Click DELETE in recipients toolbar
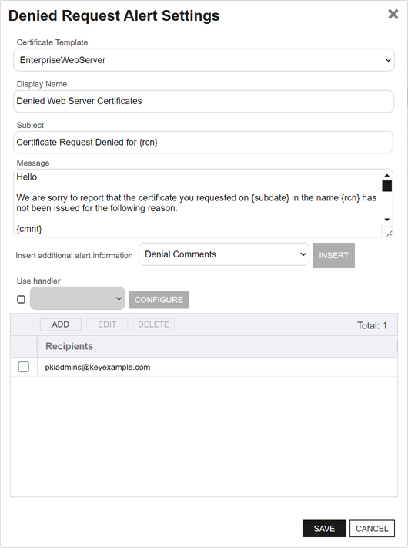Image resolution: width=408 pixels, height=548 pixels. [153, 324]
